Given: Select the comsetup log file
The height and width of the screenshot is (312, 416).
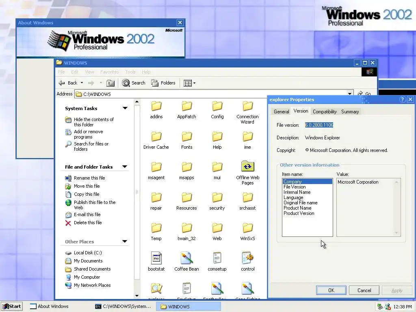Looking at the screenshot, I should 217,262.
